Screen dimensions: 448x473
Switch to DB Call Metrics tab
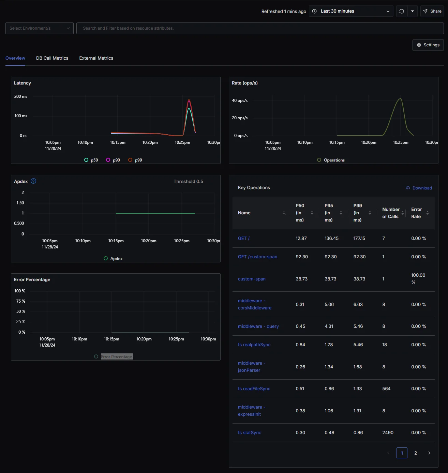click(52, 58)
